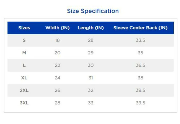Select the M size row label
The height and width of the screenshot is (124, 180).
click(x=24, y=53)
